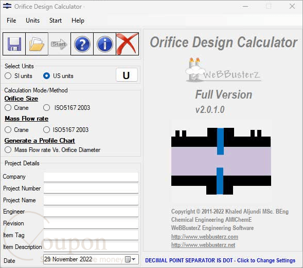The width and height of the screenshot is (303, 268).
Task: Click the U units button
Action: tap(127, 75)
